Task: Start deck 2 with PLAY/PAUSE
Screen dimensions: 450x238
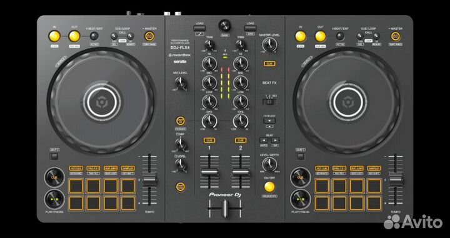Action: 301,199
